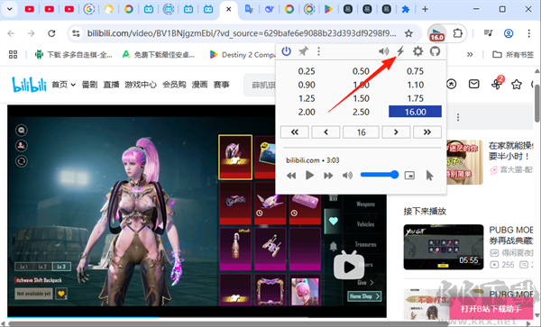This screenshot has width=541, height=327.
Task: Open the Chrome profile avatar
Action: pyautogui.click(x=509, y=33)
